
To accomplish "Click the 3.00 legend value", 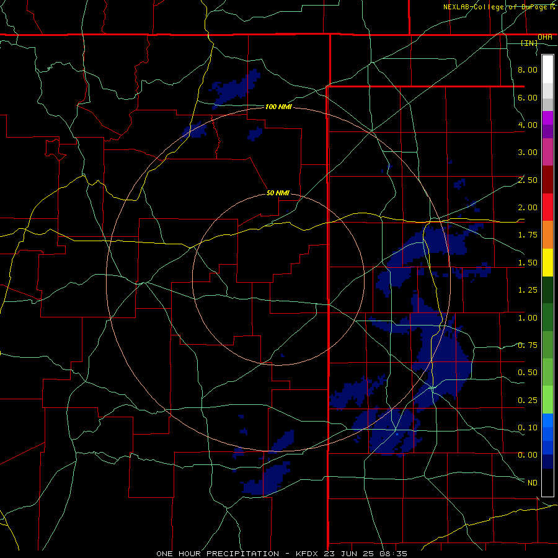I will (528, 153).
